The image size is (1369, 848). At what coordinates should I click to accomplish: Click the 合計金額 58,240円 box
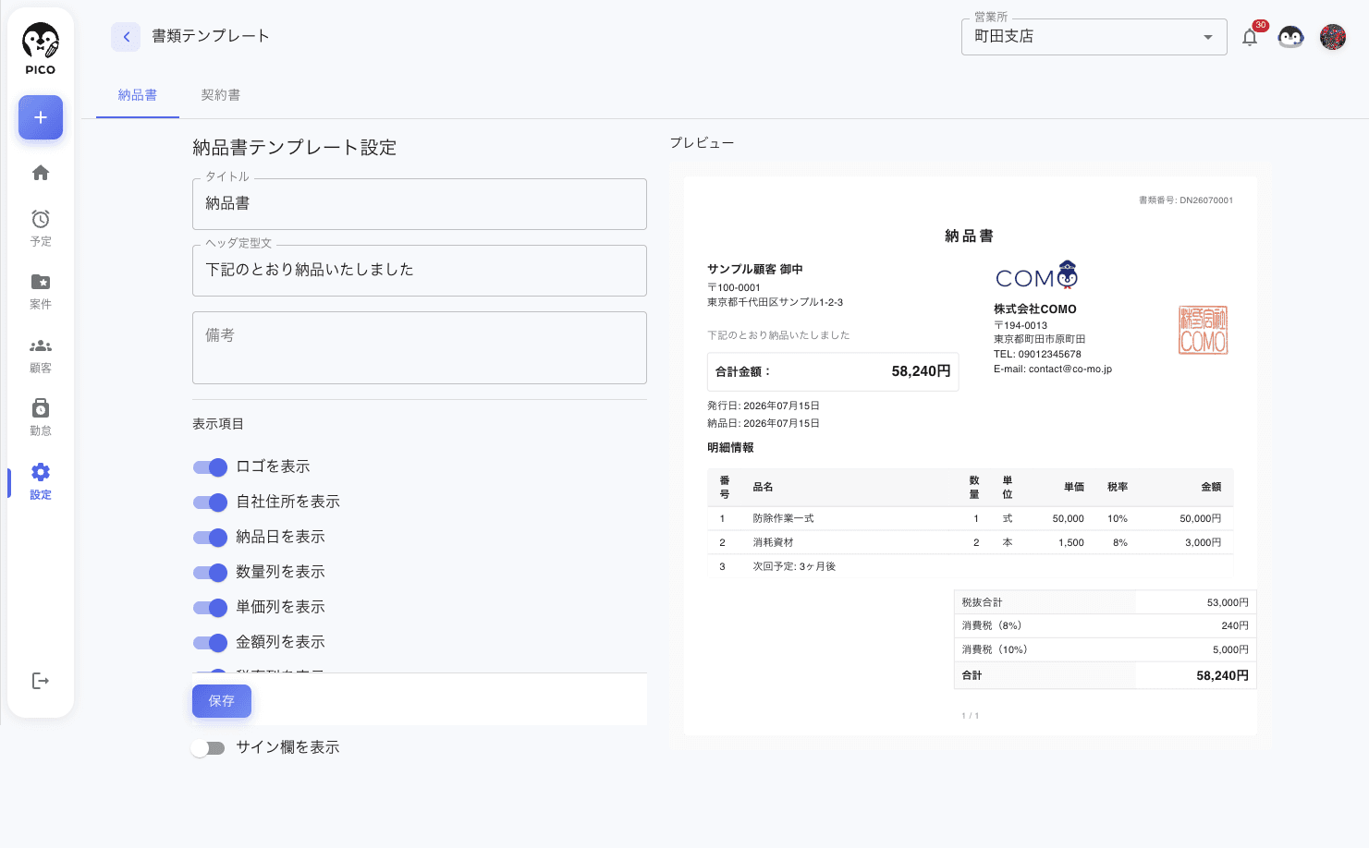[833, 371]
